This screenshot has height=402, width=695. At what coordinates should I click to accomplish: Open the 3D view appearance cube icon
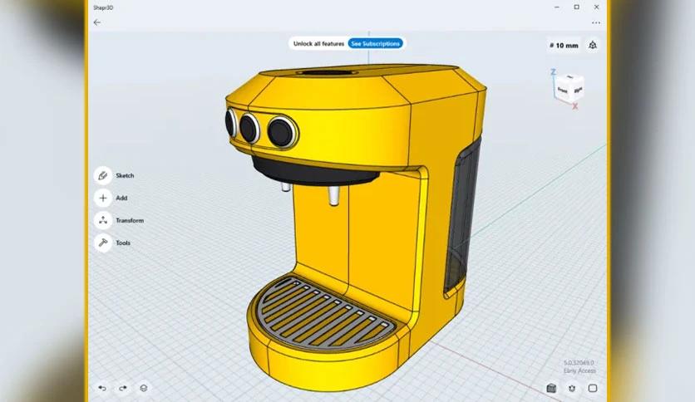coord(551,388)
